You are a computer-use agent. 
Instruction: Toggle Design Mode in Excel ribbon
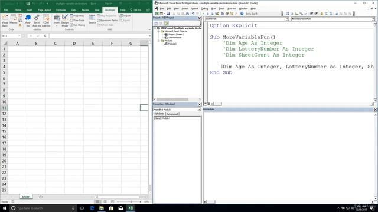point(65,20)
